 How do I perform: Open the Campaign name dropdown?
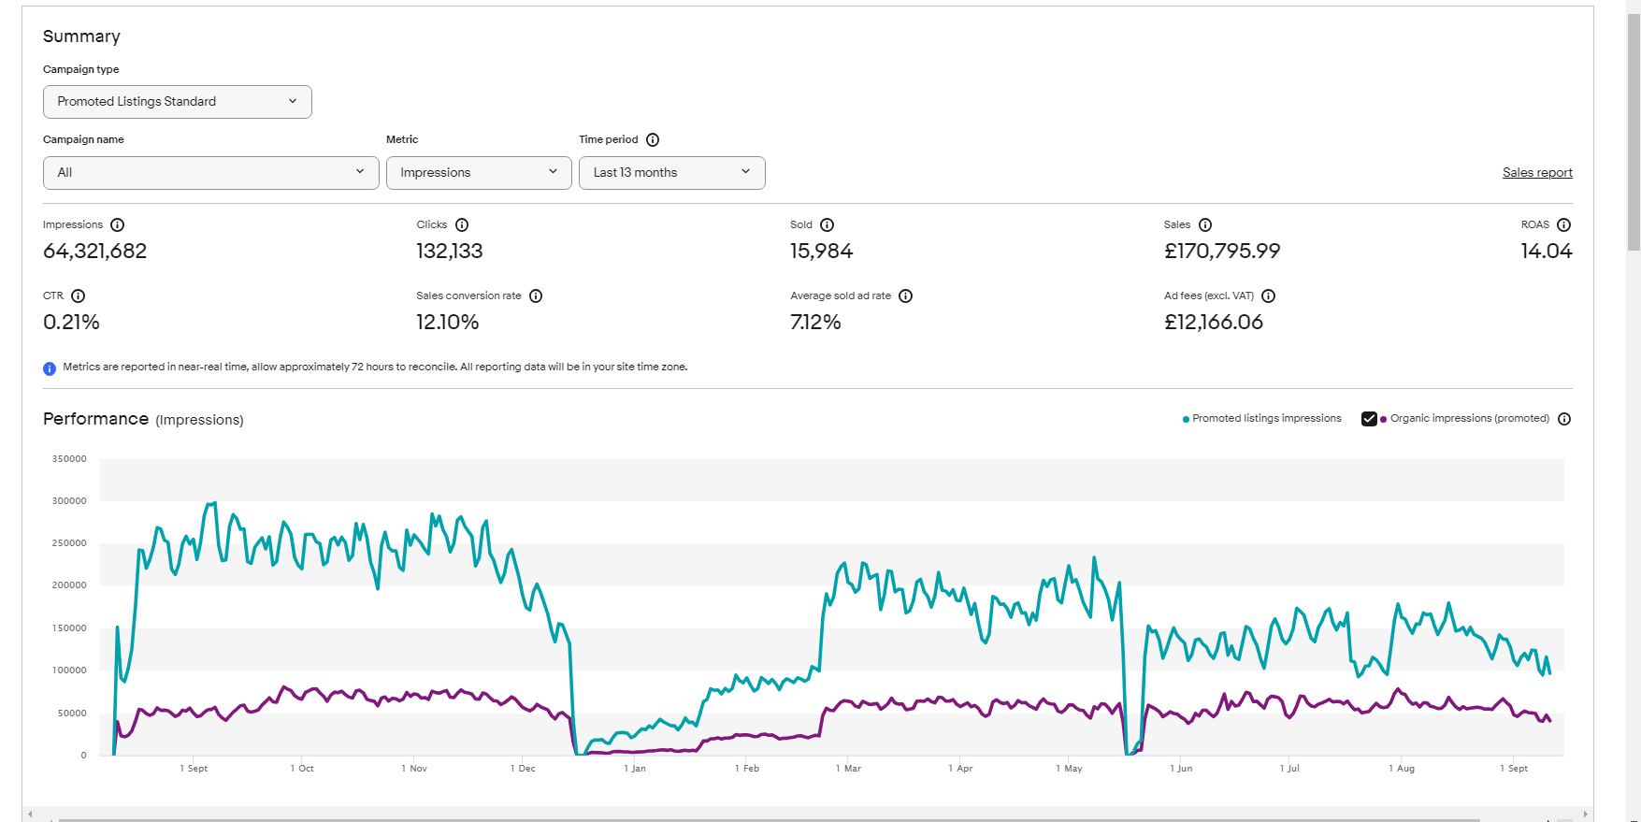point(211,173)
